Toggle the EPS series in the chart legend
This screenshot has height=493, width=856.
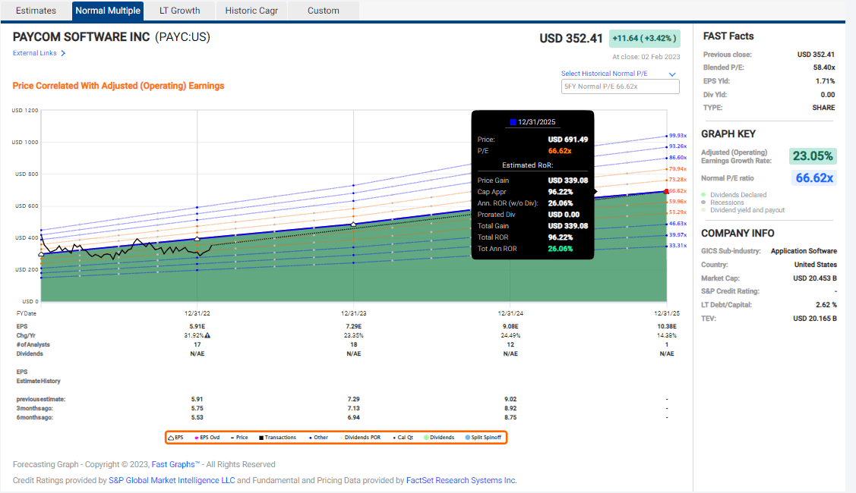tap(176, 437)
